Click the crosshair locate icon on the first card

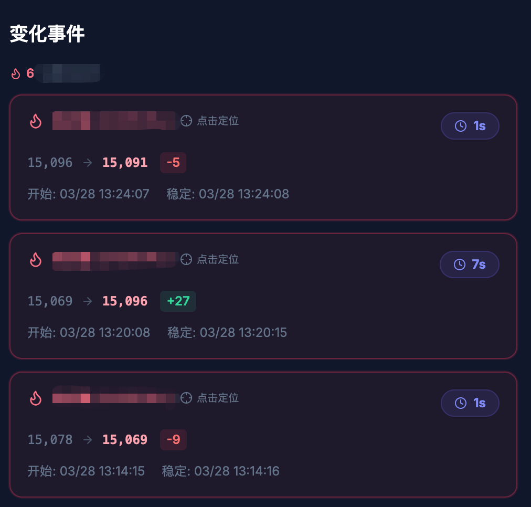tap(186, 121)
